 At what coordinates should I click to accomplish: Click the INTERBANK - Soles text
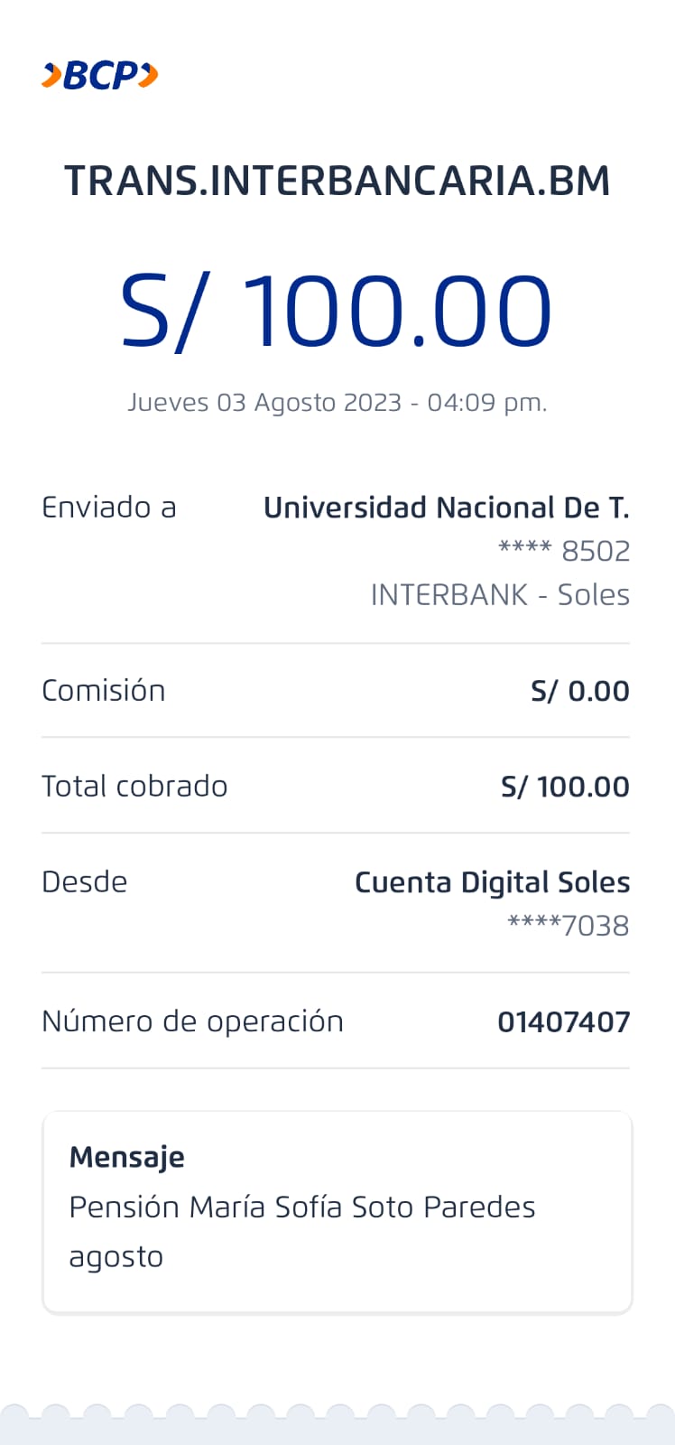[500, 594]
